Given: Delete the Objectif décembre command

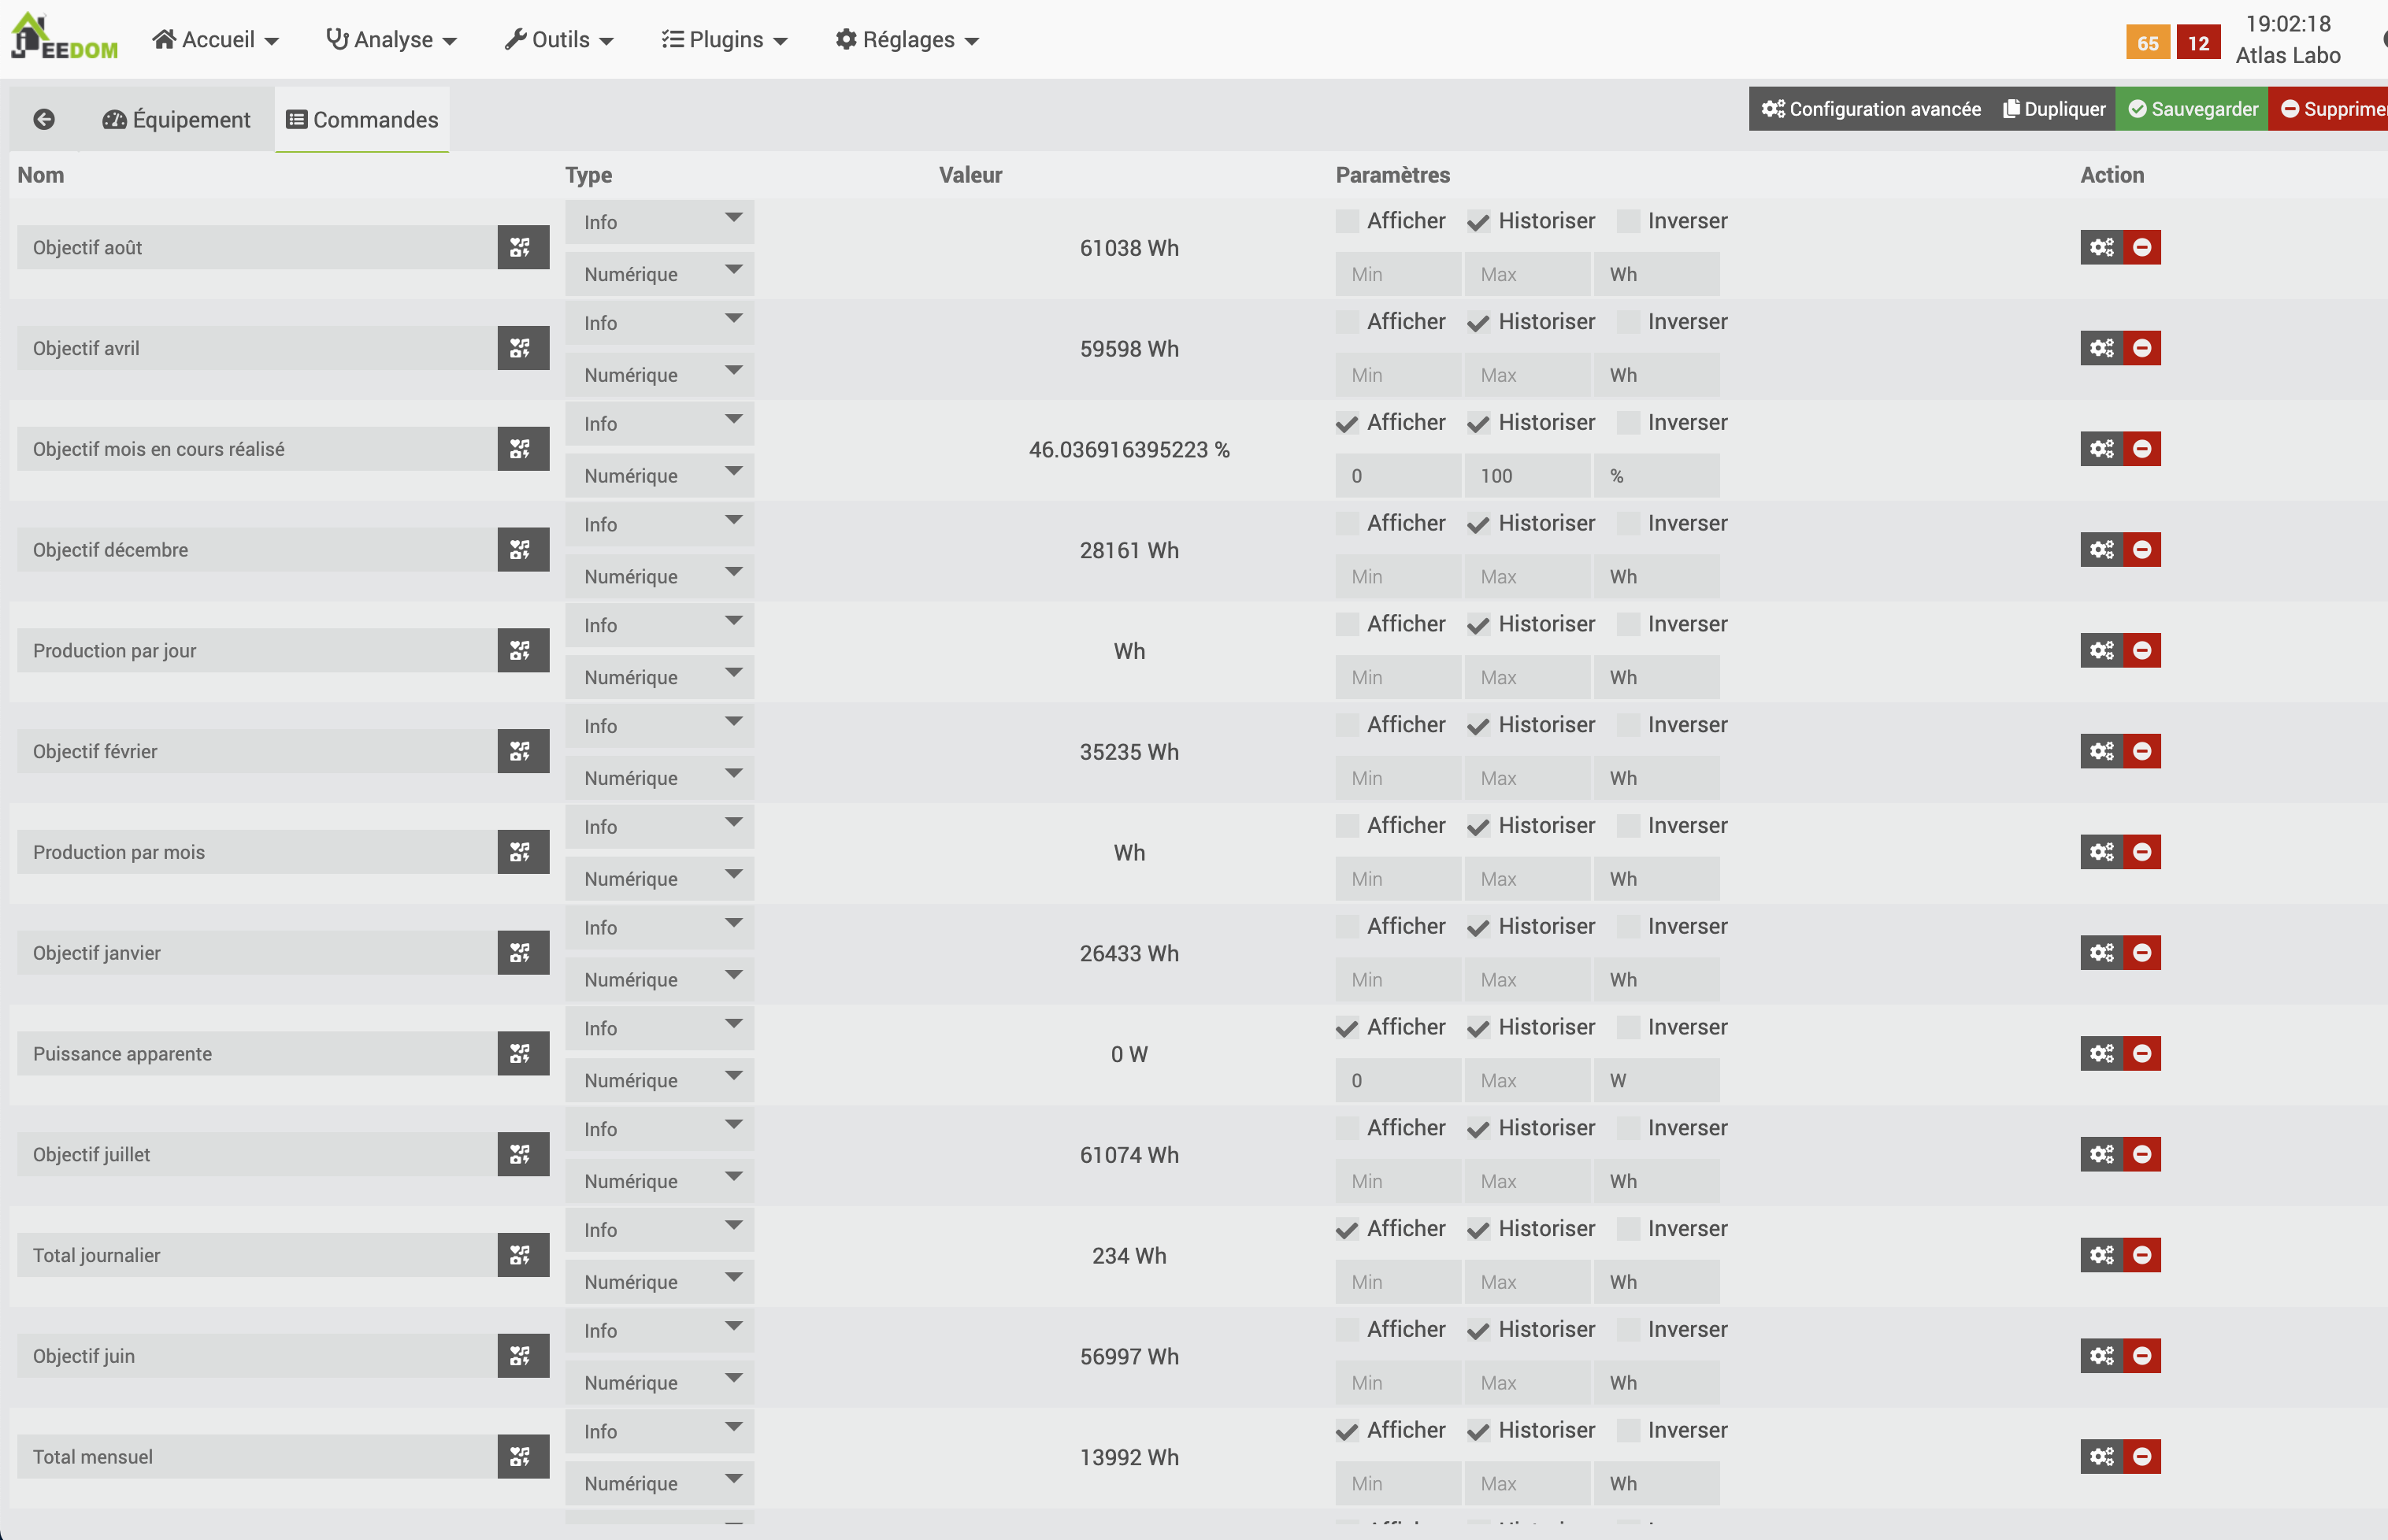Looking at the screenshot, I should [x=2142, y=550].
